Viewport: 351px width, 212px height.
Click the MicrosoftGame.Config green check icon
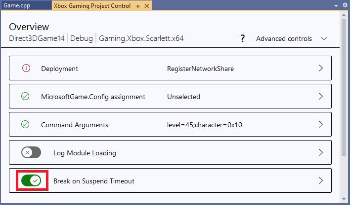click(25, 97)
